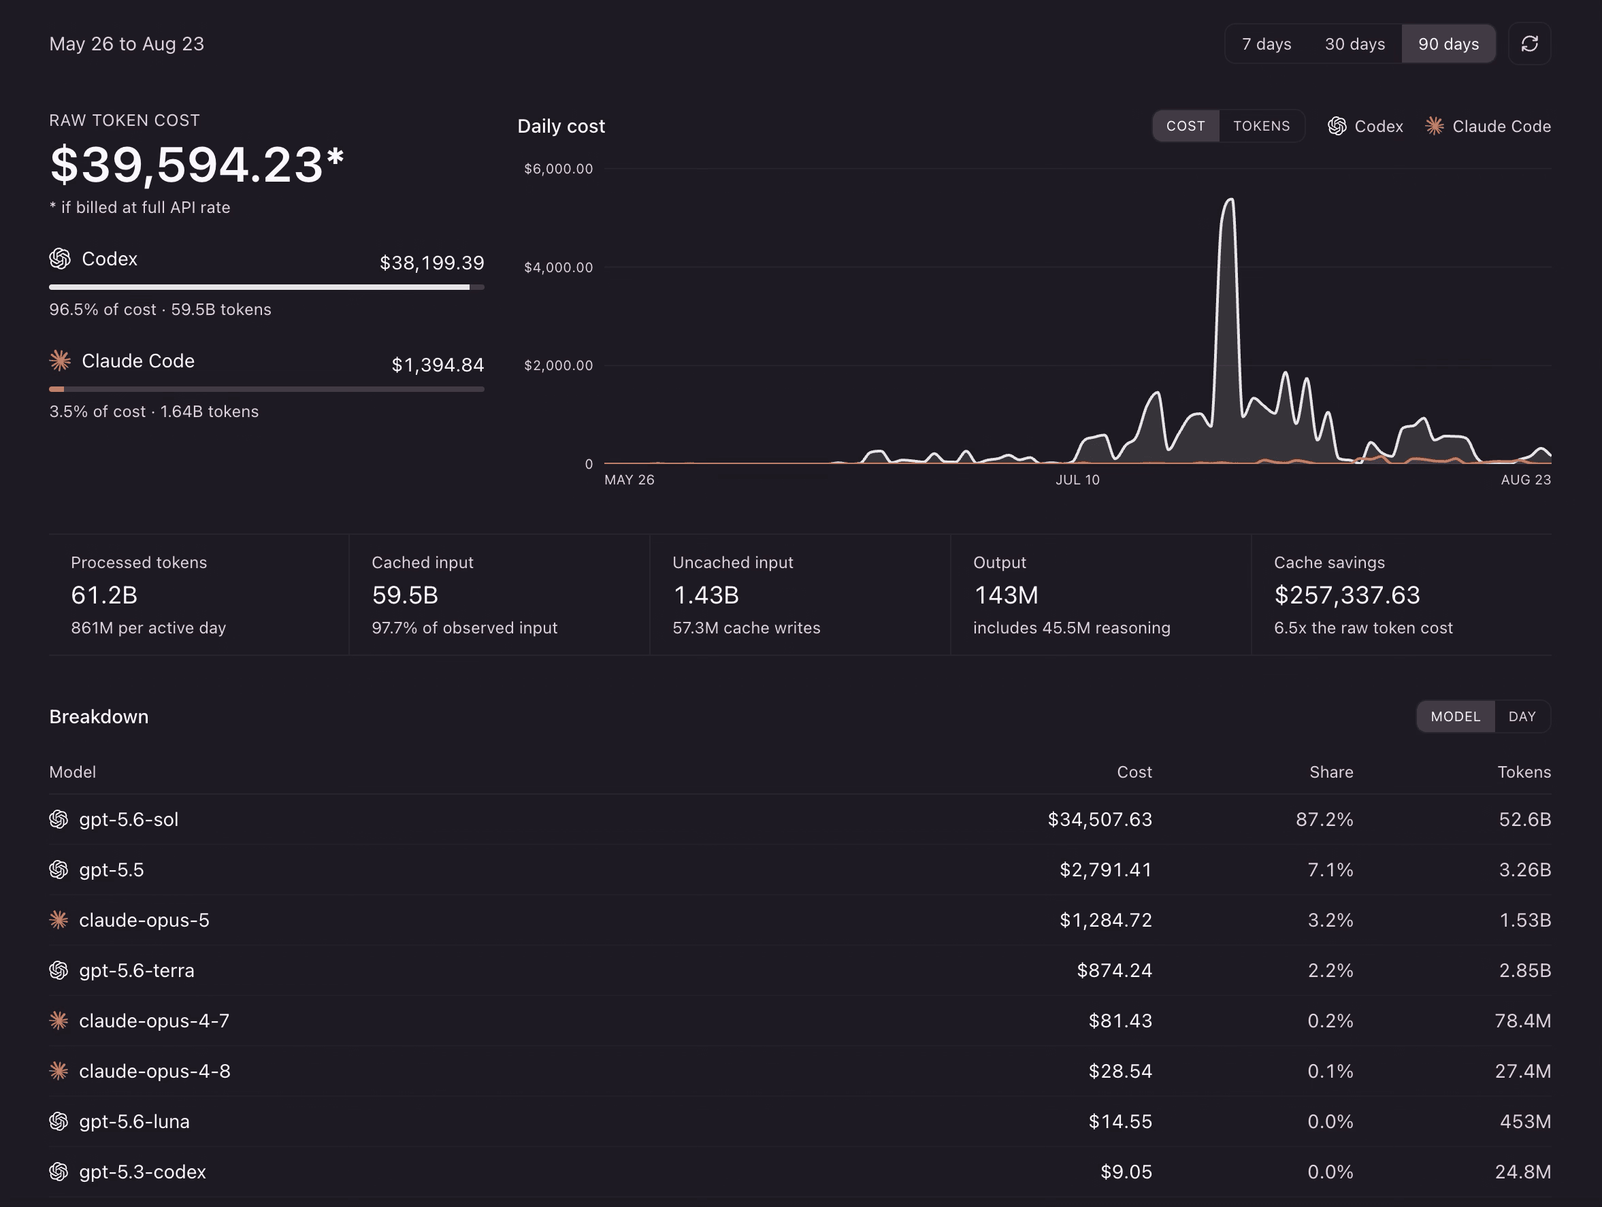Screen dimensions: 1602x1207
Task: Group the breakdown by MODEL
Action: click(1455, 716)
